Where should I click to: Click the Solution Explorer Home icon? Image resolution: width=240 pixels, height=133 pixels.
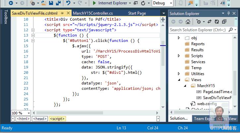pyautogui.click(x=188, y=22)
